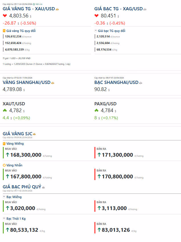Click the chart icon beside XAU/USD heading
Image resolution: width=181 pixels, height=242 pixels.
tap(57, 9)
